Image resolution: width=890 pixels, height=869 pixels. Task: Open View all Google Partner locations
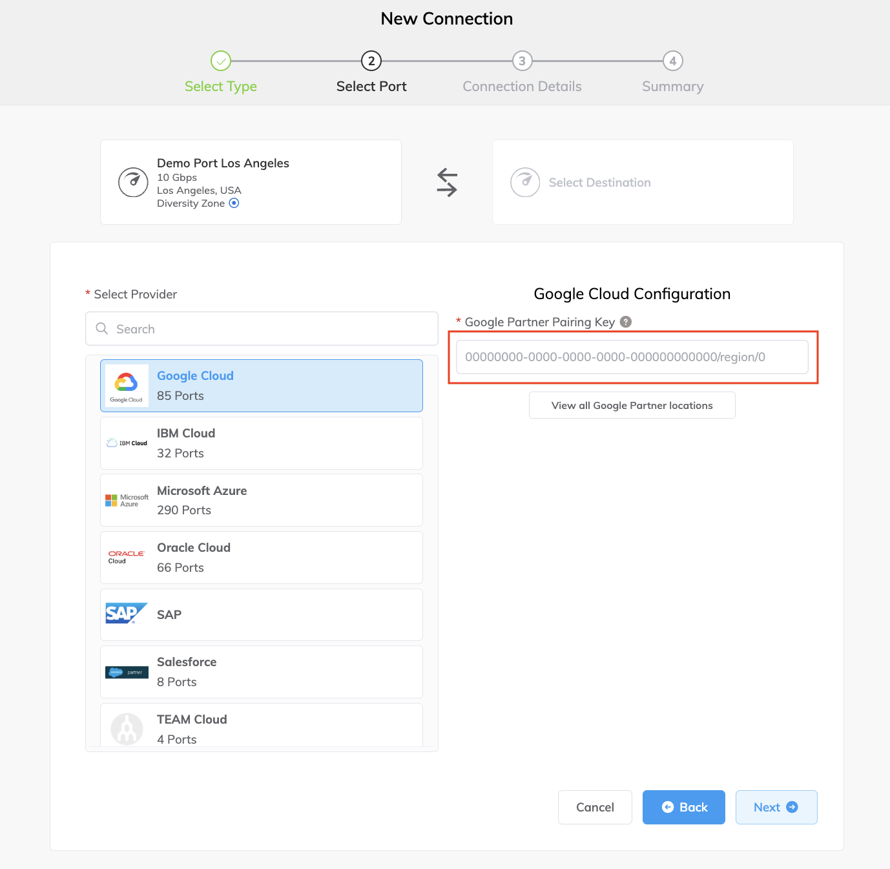coord(632,405)
